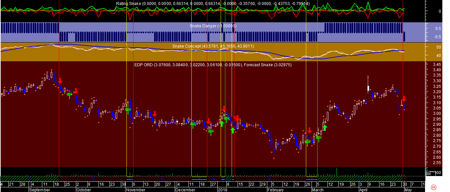Screen dimensions: 450x192
Task: Click the green buy arrow in early March
Action: point(325,127)
